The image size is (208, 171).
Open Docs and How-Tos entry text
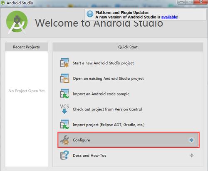coord(89,156)
